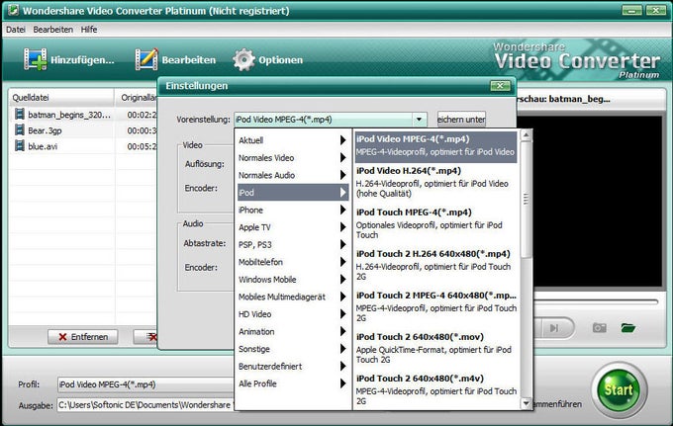
Task: Choose iPod Video MPEG-4(*.mp4) profile
Action: click(436, 146)
